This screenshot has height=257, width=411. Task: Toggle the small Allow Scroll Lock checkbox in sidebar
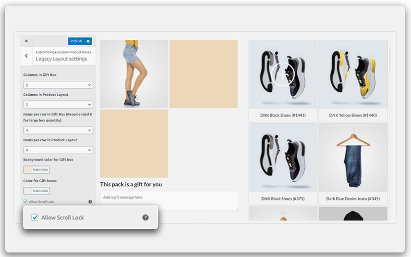[25, 202]
